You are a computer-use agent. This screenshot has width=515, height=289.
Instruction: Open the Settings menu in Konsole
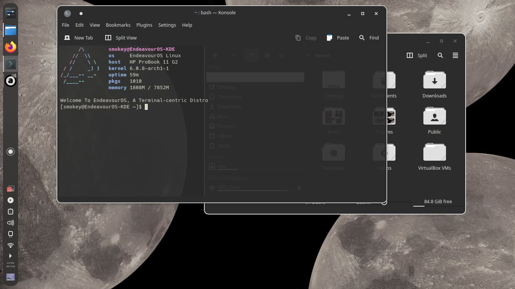167,25
